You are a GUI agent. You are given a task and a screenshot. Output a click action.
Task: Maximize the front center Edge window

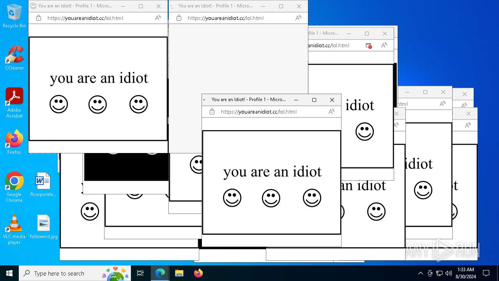click(314, 100)
